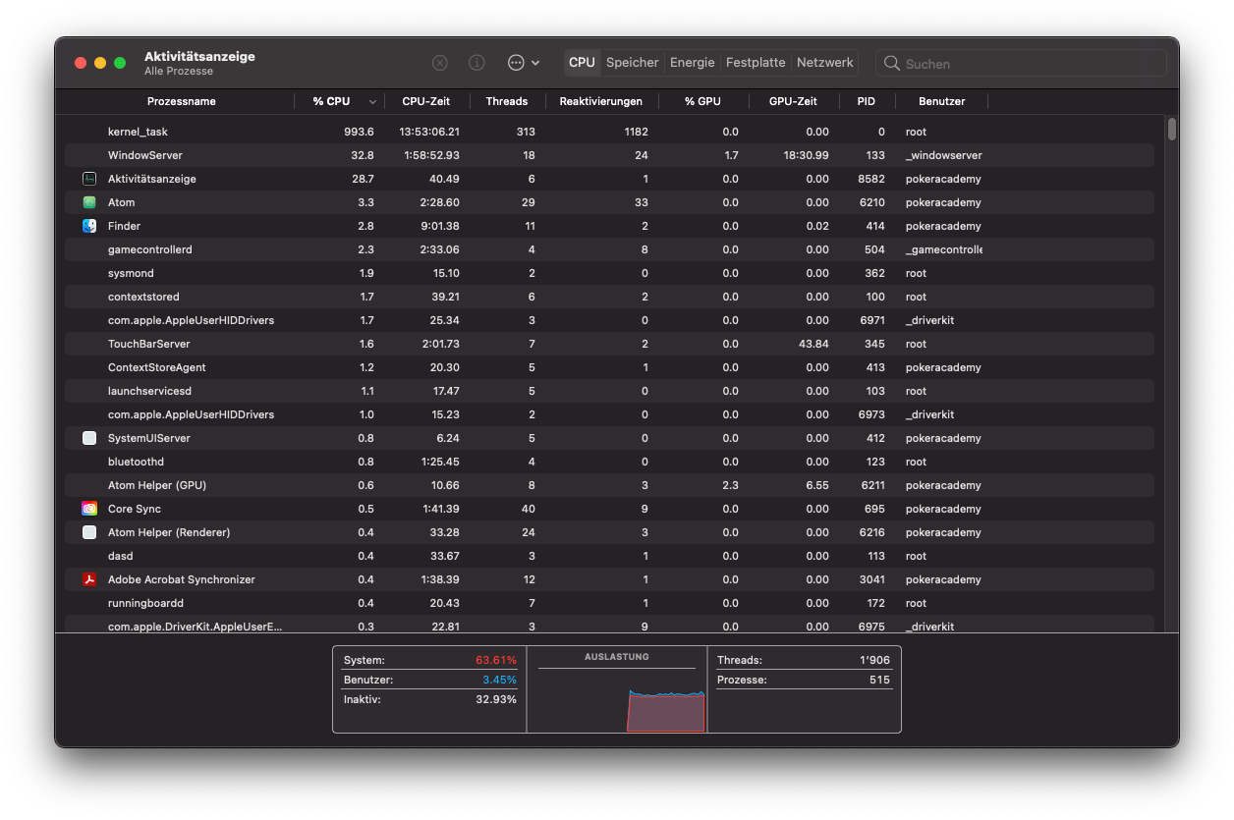1234x820 pixels.
Task: Click the Adobe Acrobat Synchronizer icon
Action: tap(89, 579)
